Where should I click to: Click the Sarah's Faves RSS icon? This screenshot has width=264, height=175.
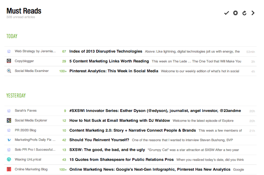tap(9, 111)
